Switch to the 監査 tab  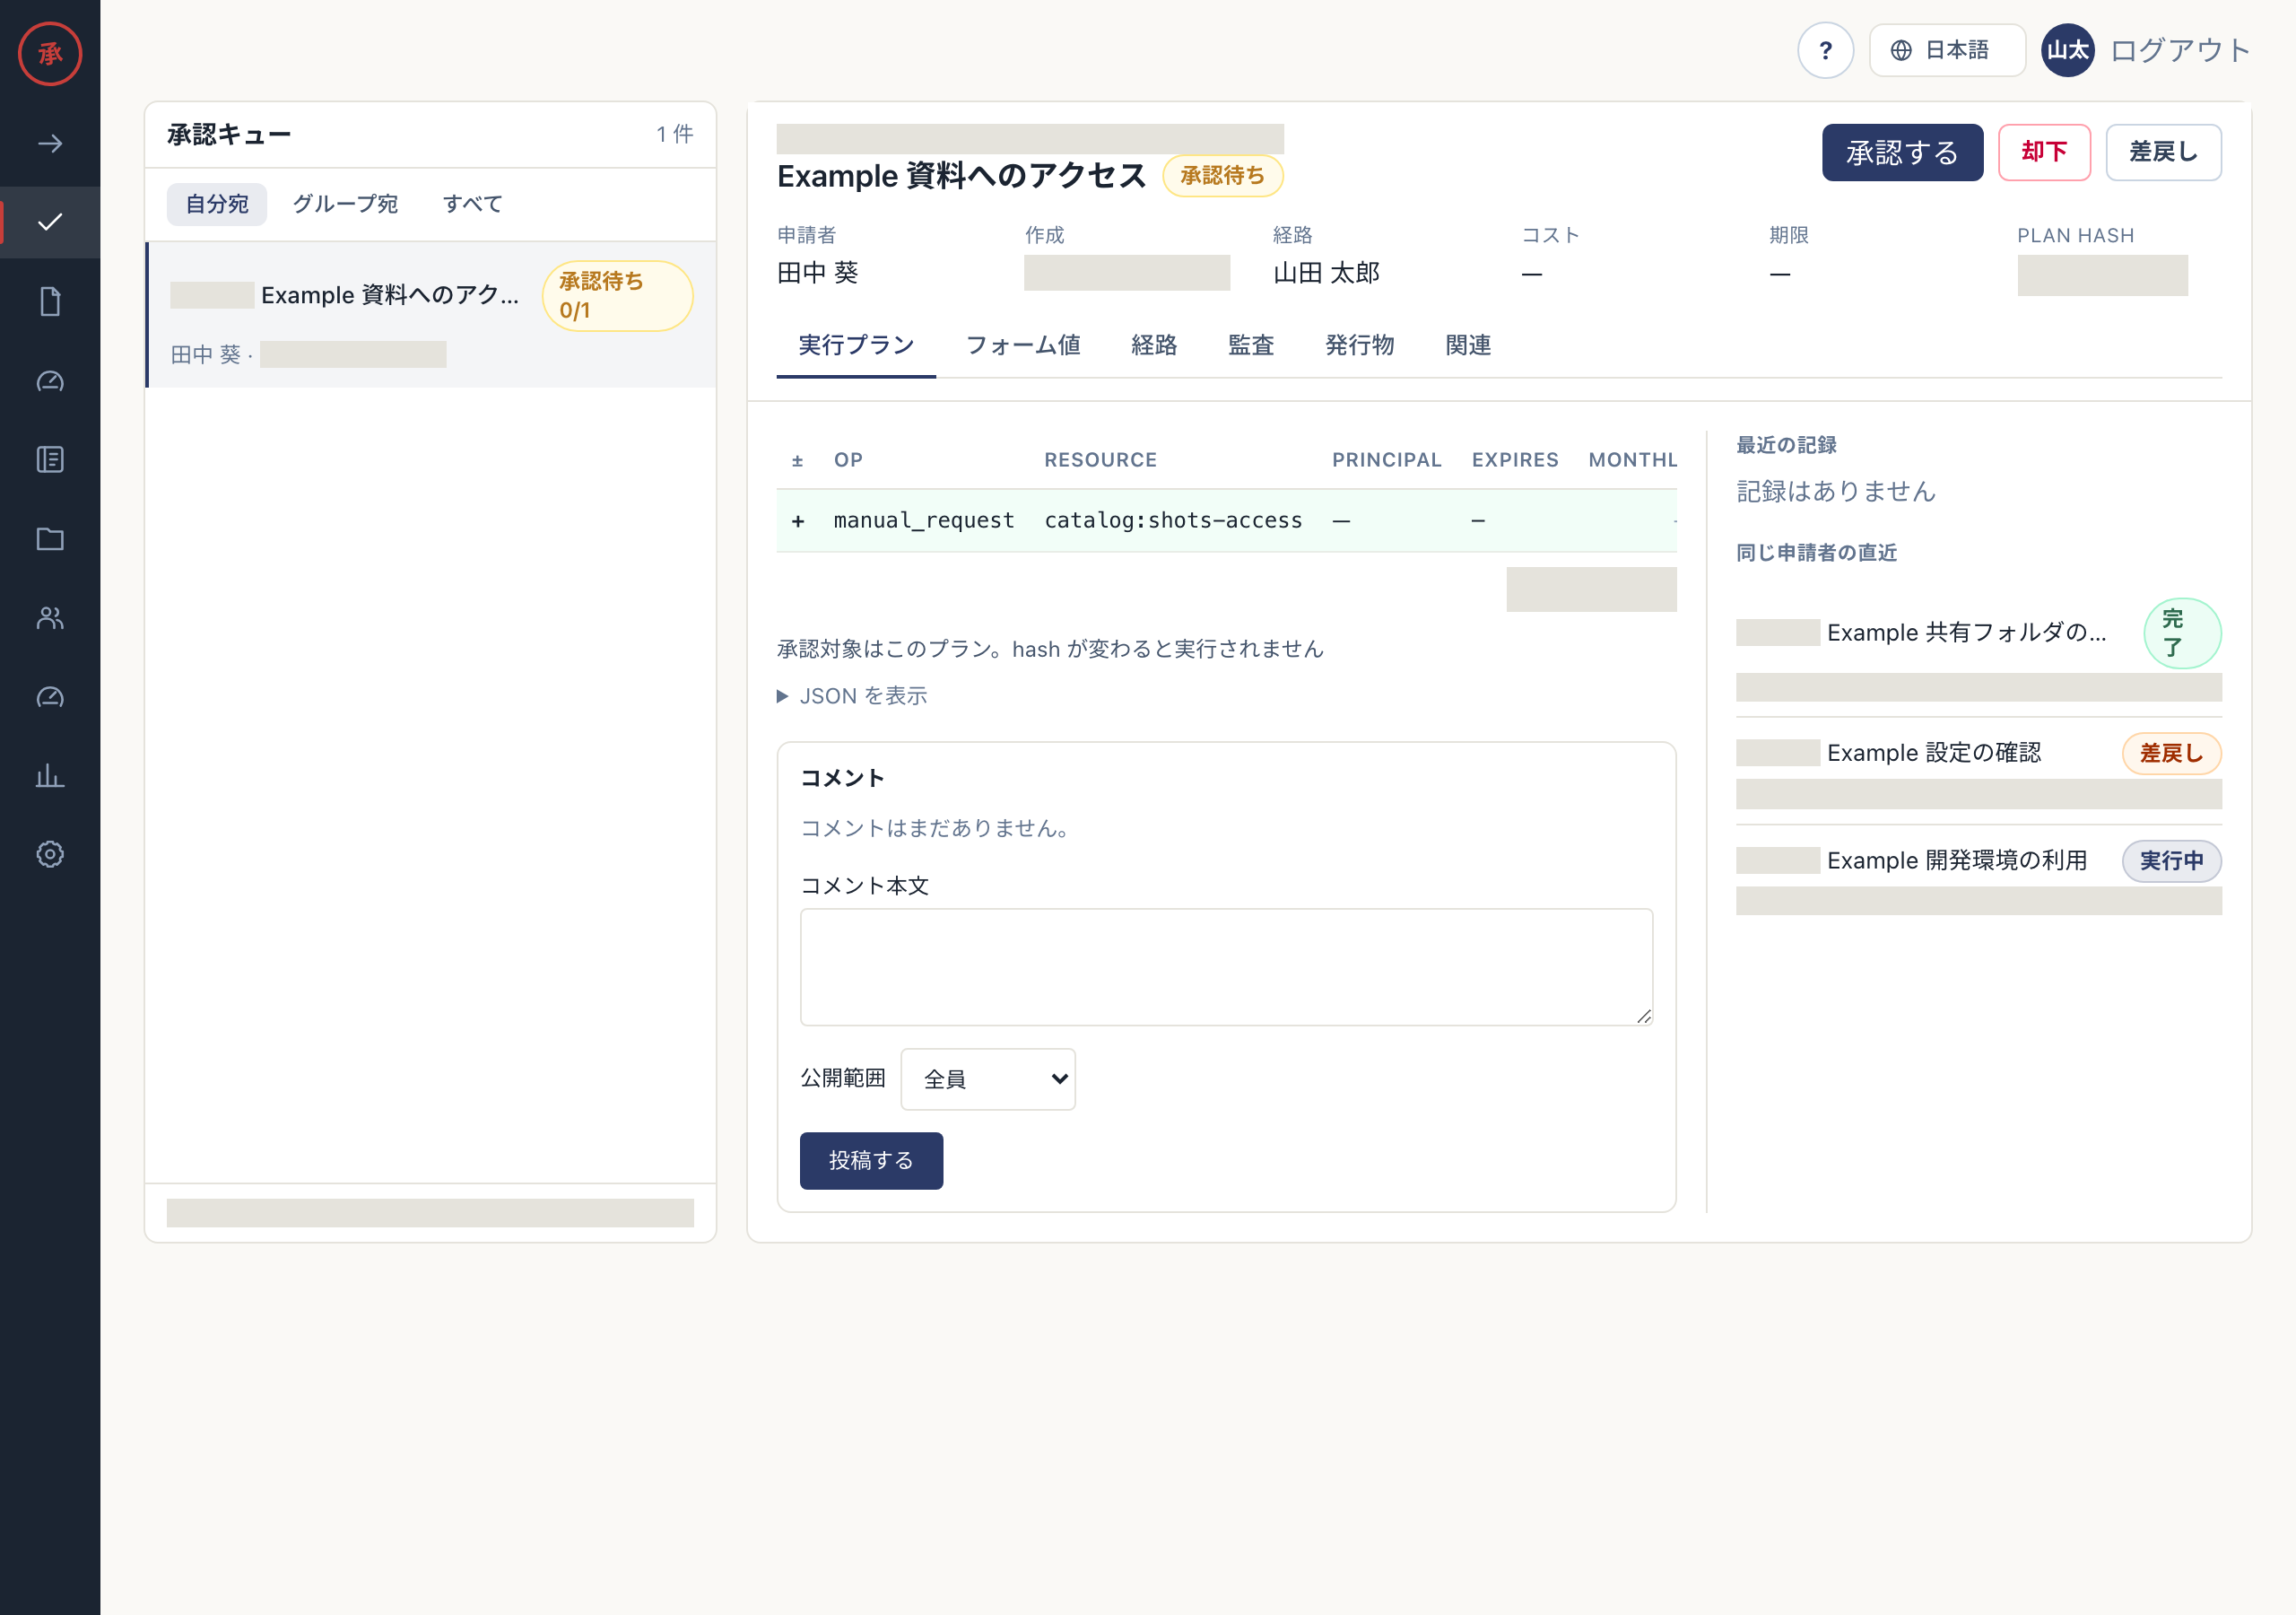[1250, 345]
